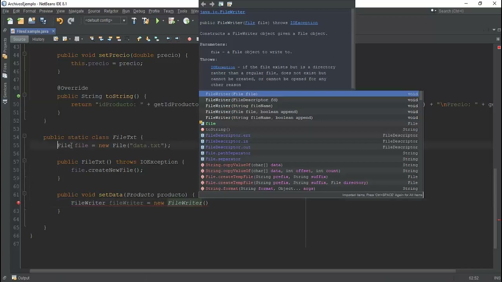Select the FilesExample.java editor tab
The image size is (502, 282).
pyautogui.click(x=32, y=31)
